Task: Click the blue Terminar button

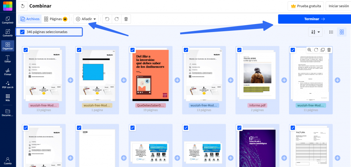Action: [314, 19]
